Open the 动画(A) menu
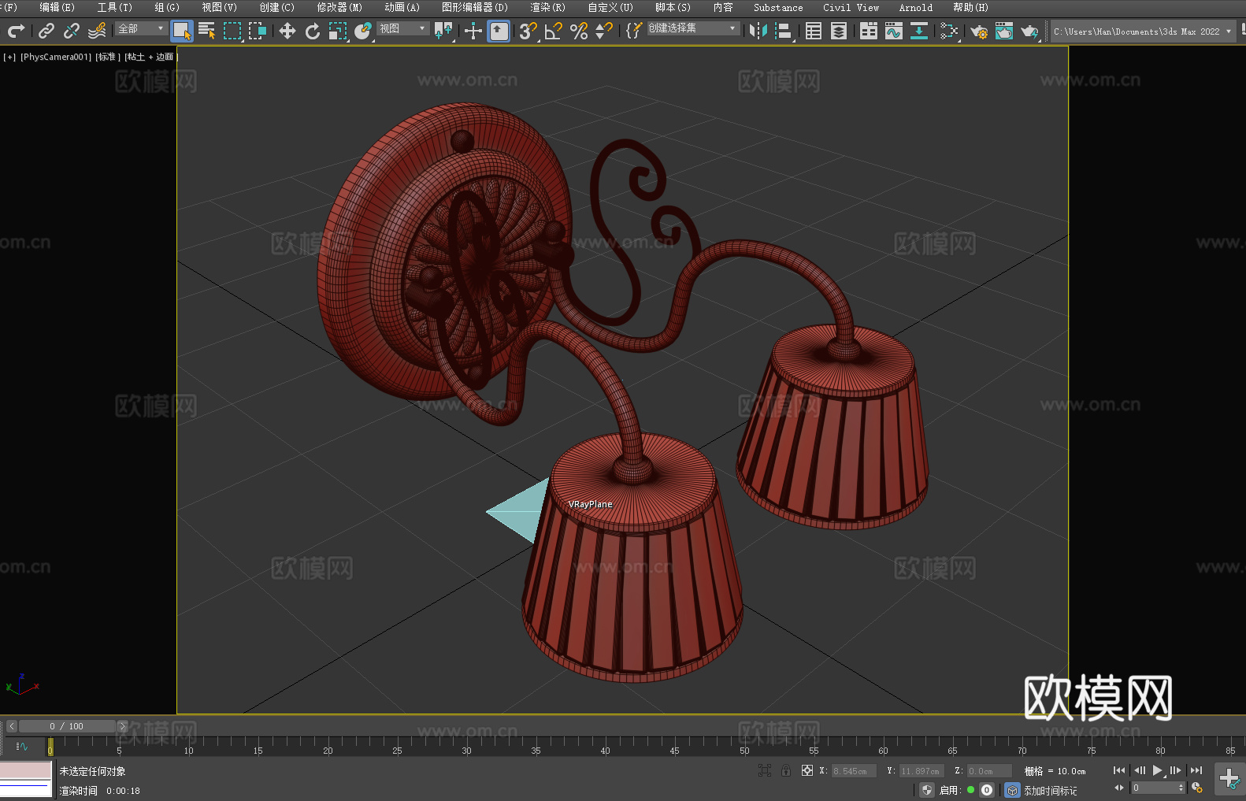 pyautogui.click(x=402, y=7)
